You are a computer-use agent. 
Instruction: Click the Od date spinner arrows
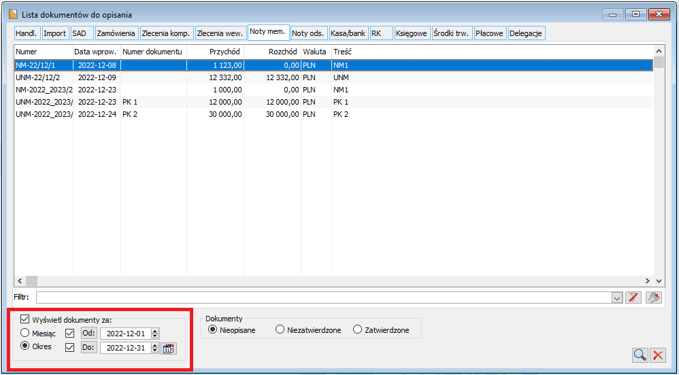click(156, 334)
